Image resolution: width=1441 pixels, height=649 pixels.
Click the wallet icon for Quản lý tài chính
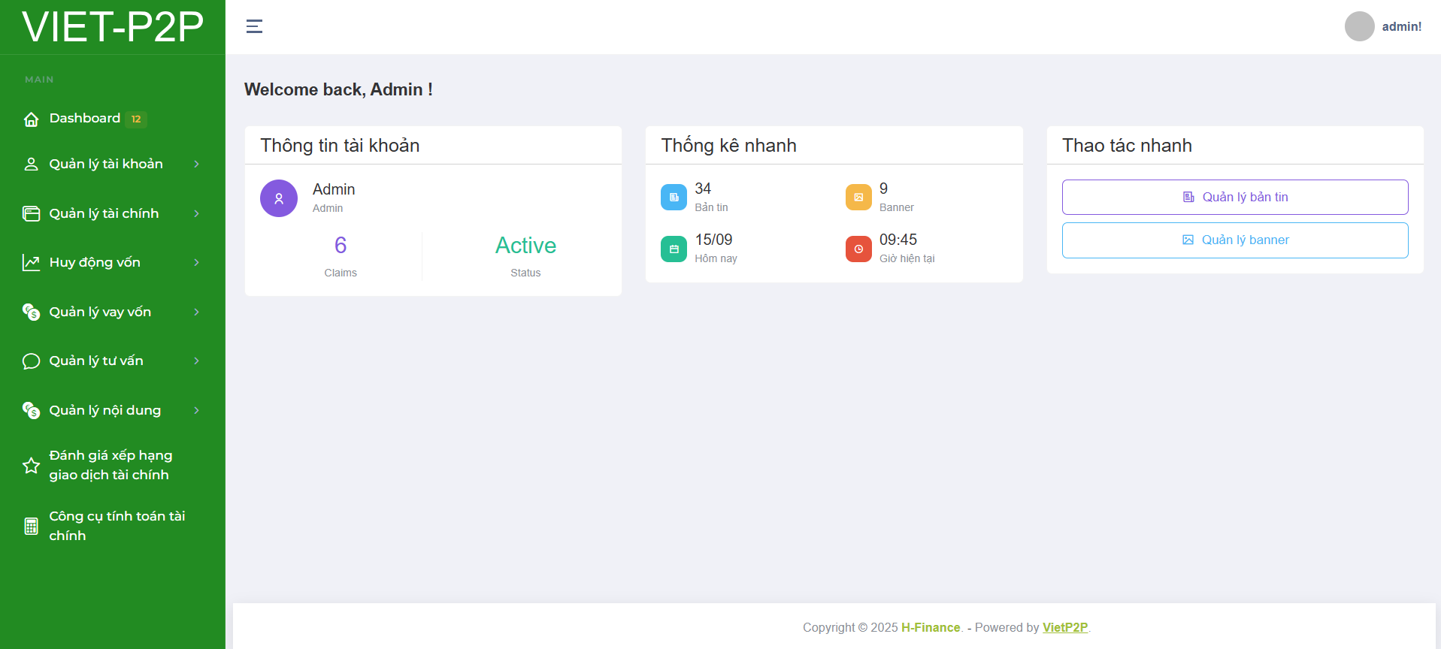pos(32,214)
